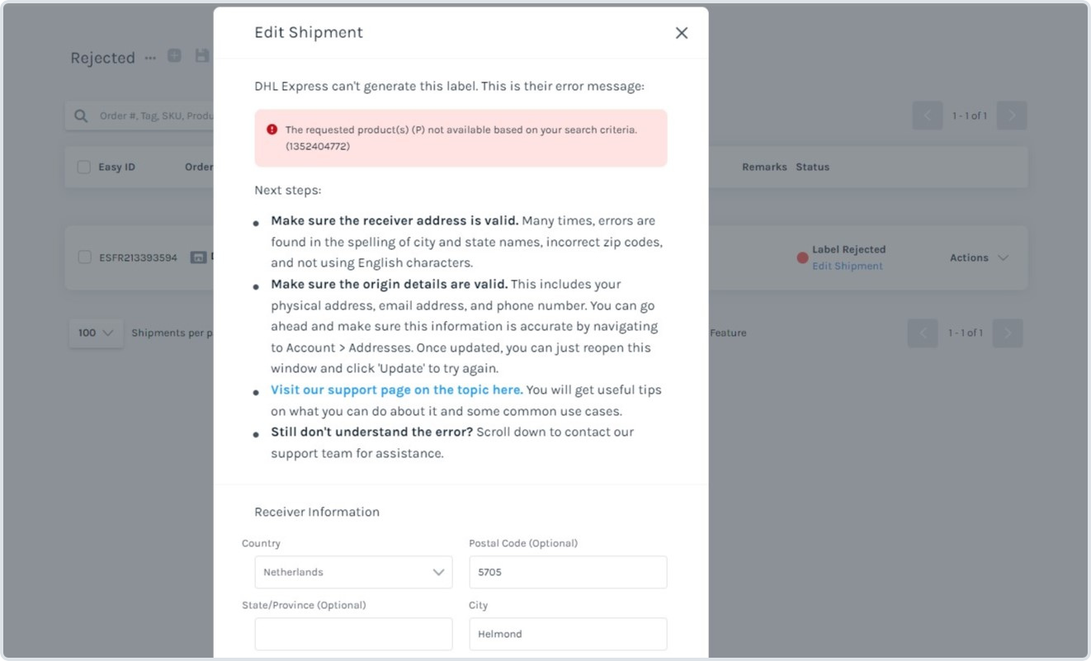Viewport: 1091px width, 661px height.
Task: Close the Edit Shipment dialog
Action: [x=682, y=33]
